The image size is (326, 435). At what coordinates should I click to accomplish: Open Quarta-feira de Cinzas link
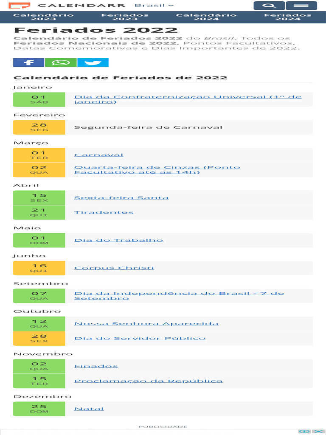[157, 170]
